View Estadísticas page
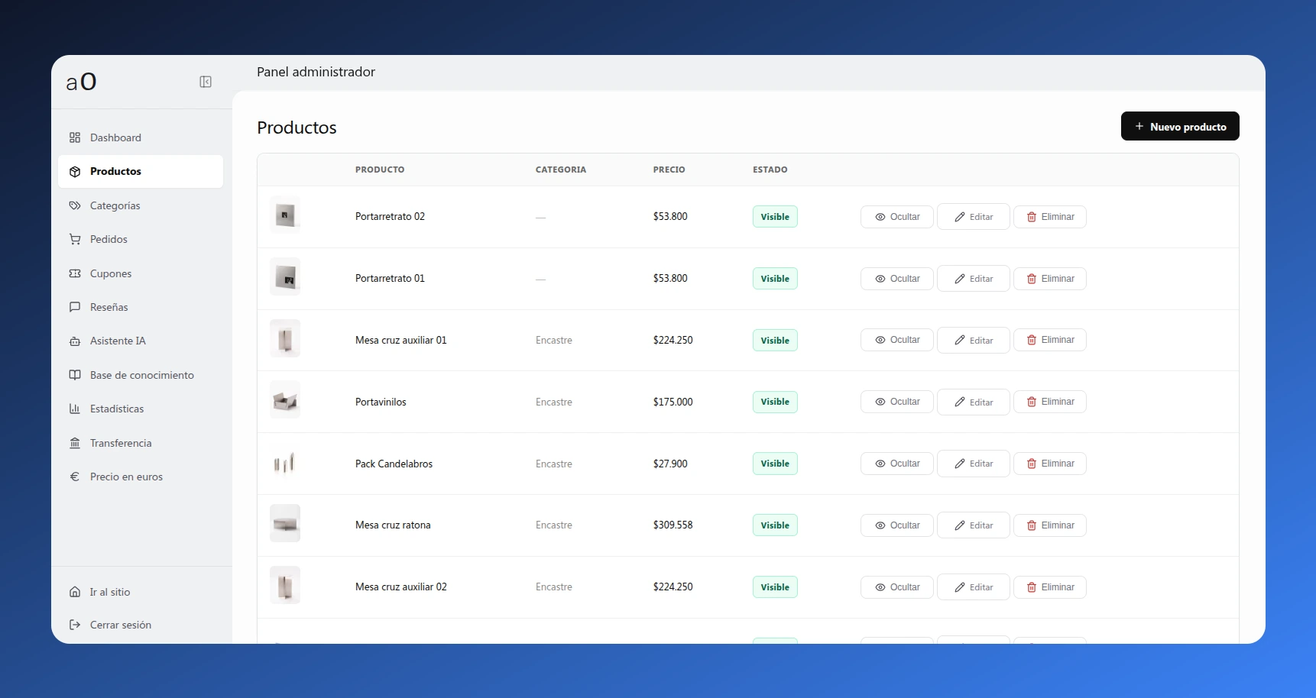The width and height of the screenshot is (1316, 698). point(141,409)
